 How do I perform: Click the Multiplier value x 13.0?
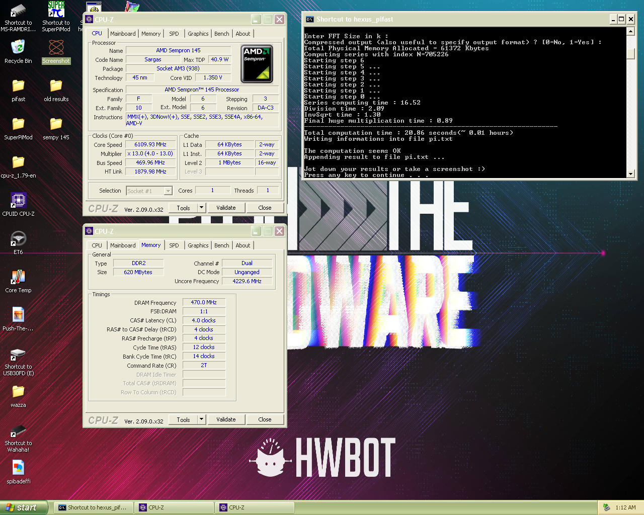[x=150, y=153]
